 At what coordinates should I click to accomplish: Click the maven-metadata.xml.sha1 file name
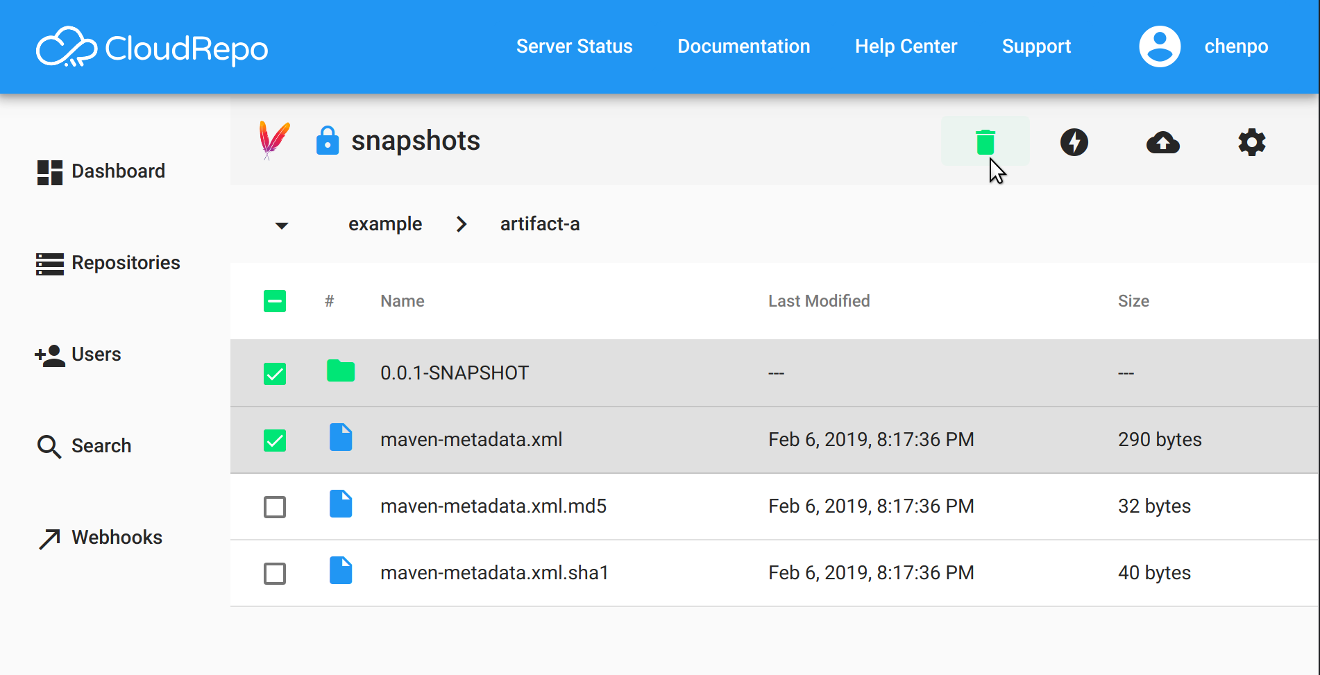(x=494, y=572)
